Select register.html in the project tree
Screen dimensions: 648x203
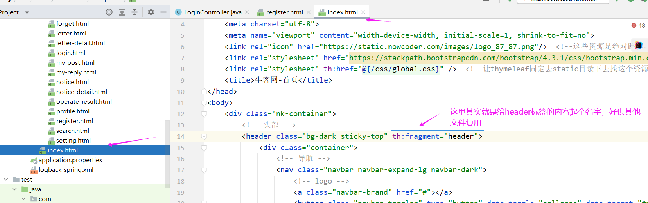(x=75, y=121)
